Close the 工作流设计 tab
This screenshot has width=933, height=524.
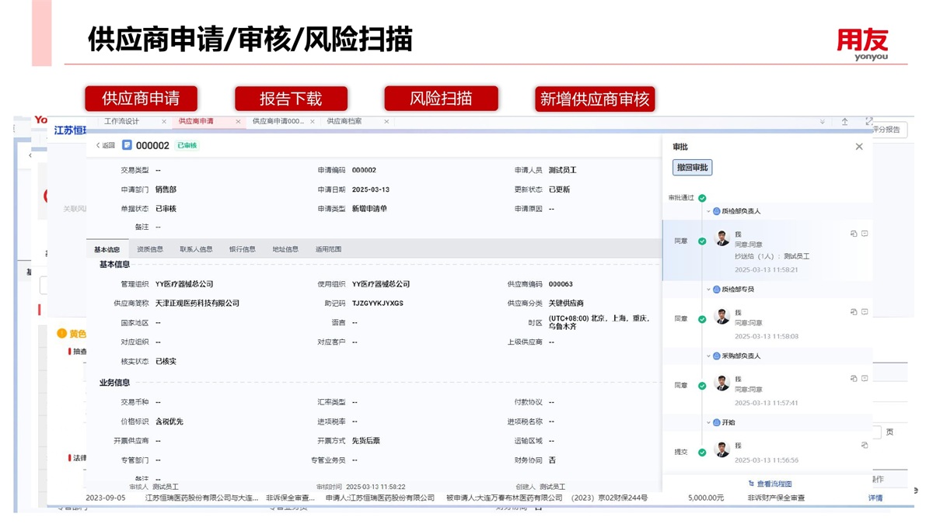point(164,122)
